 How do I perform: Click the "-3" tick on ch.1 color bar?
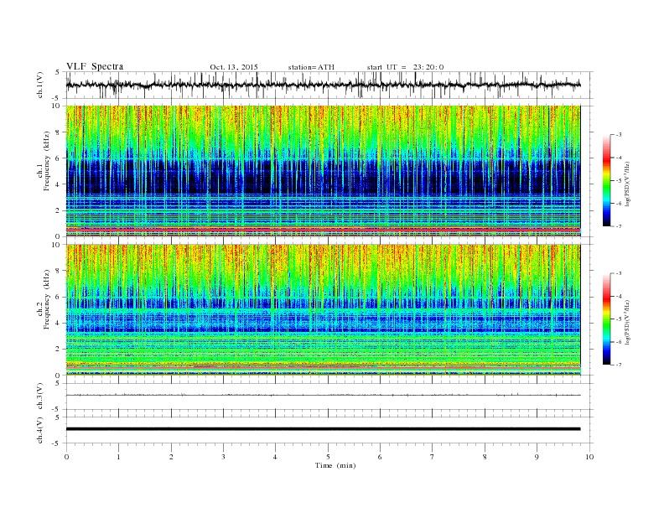click(618, 135)
